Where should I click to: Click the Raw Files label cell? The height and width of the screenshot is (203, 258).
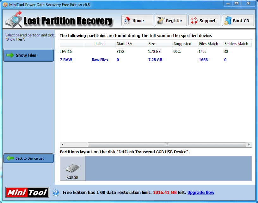click(100, 60)
